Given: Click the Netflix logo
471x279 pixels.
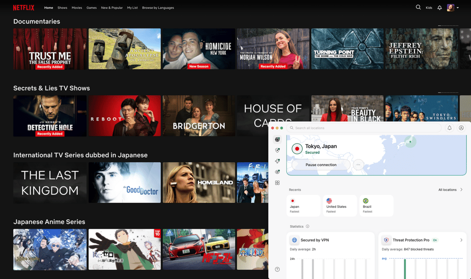Looking at the screenshot, I should [23, 7].
